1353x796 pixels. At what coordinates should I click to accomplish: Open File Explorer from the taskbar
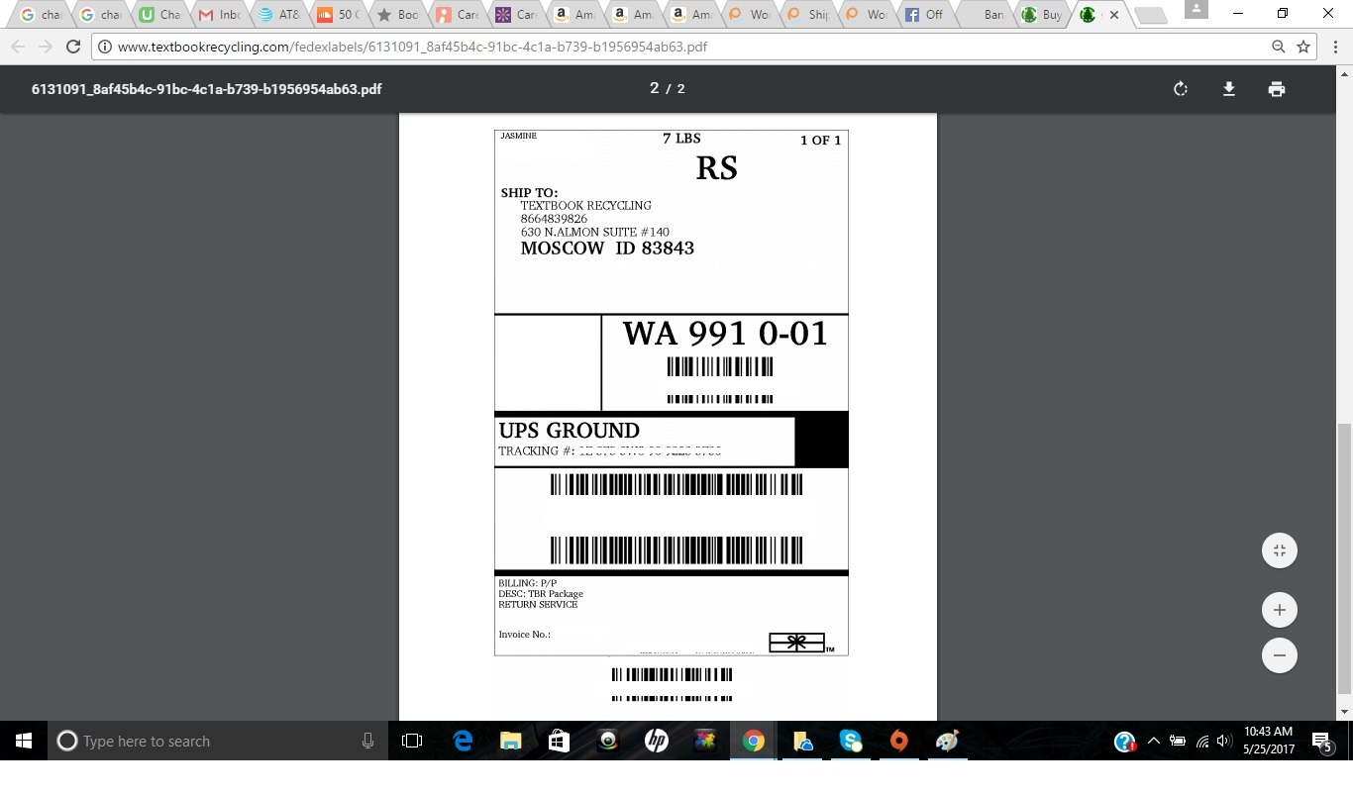pyautogui.click(x=511, y=741)
